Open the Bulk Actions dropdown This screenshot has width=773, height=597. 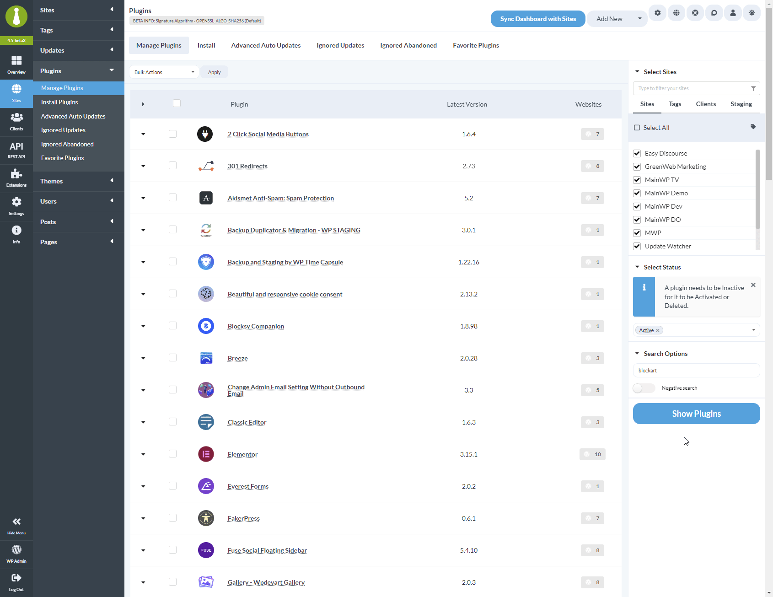click(164, 72)
